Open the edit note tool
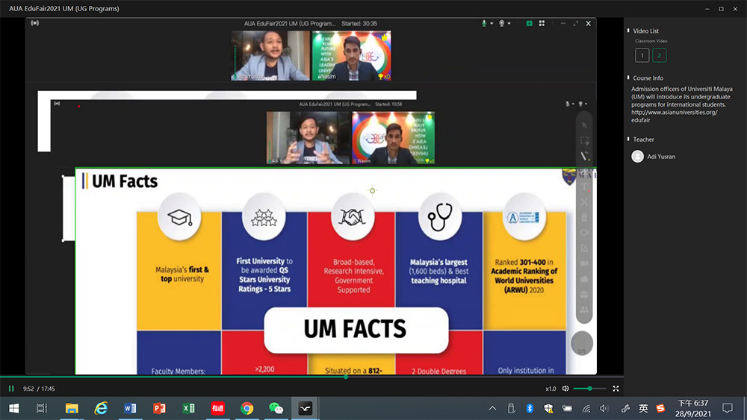This screenshot has height=420, width=747. (585, 248)
